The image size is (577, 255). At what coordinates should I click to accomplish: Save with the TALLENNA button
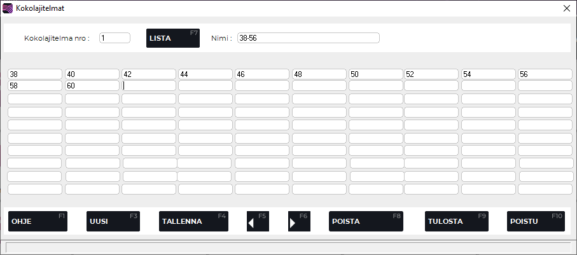coord(193,221)
